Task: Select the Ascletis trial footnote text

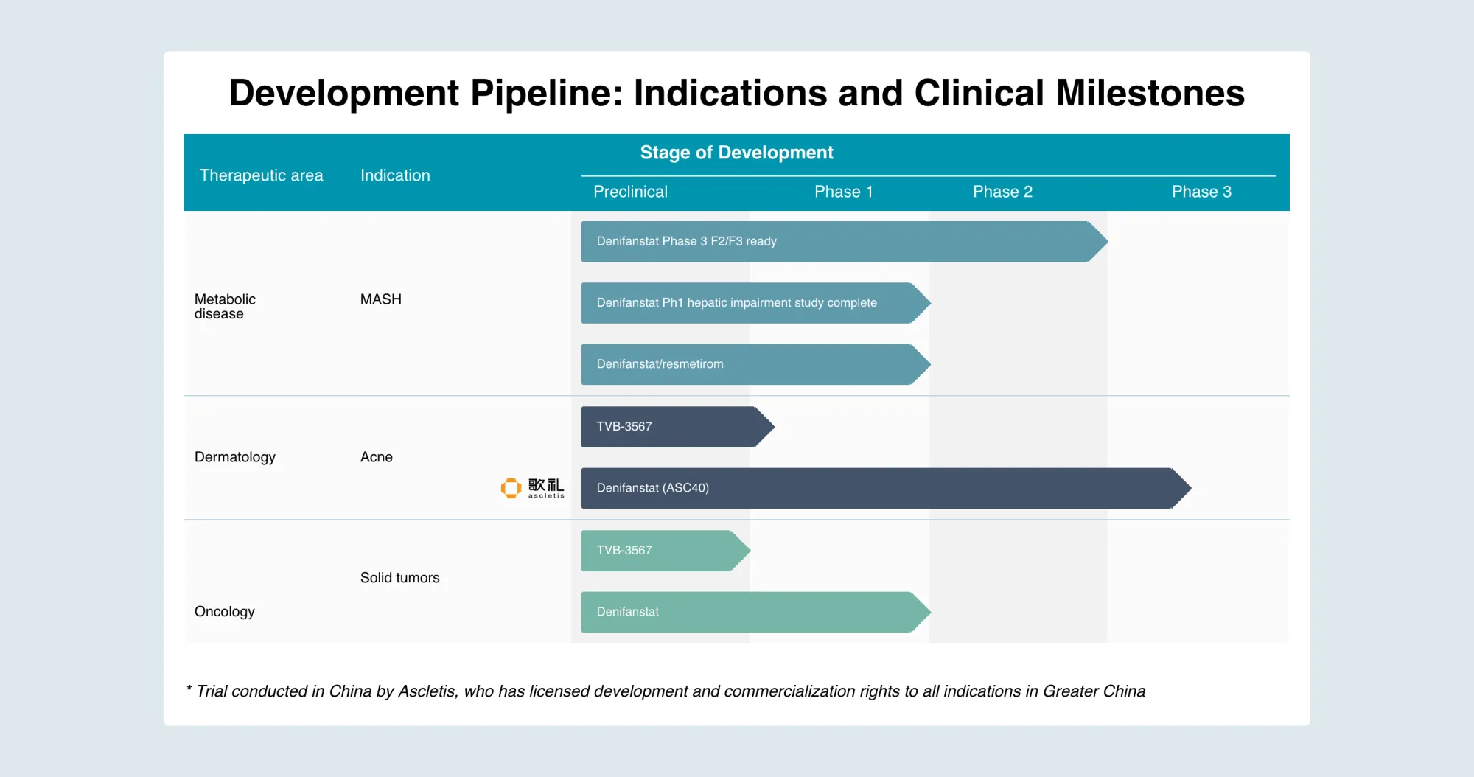Action: [666, 691]
